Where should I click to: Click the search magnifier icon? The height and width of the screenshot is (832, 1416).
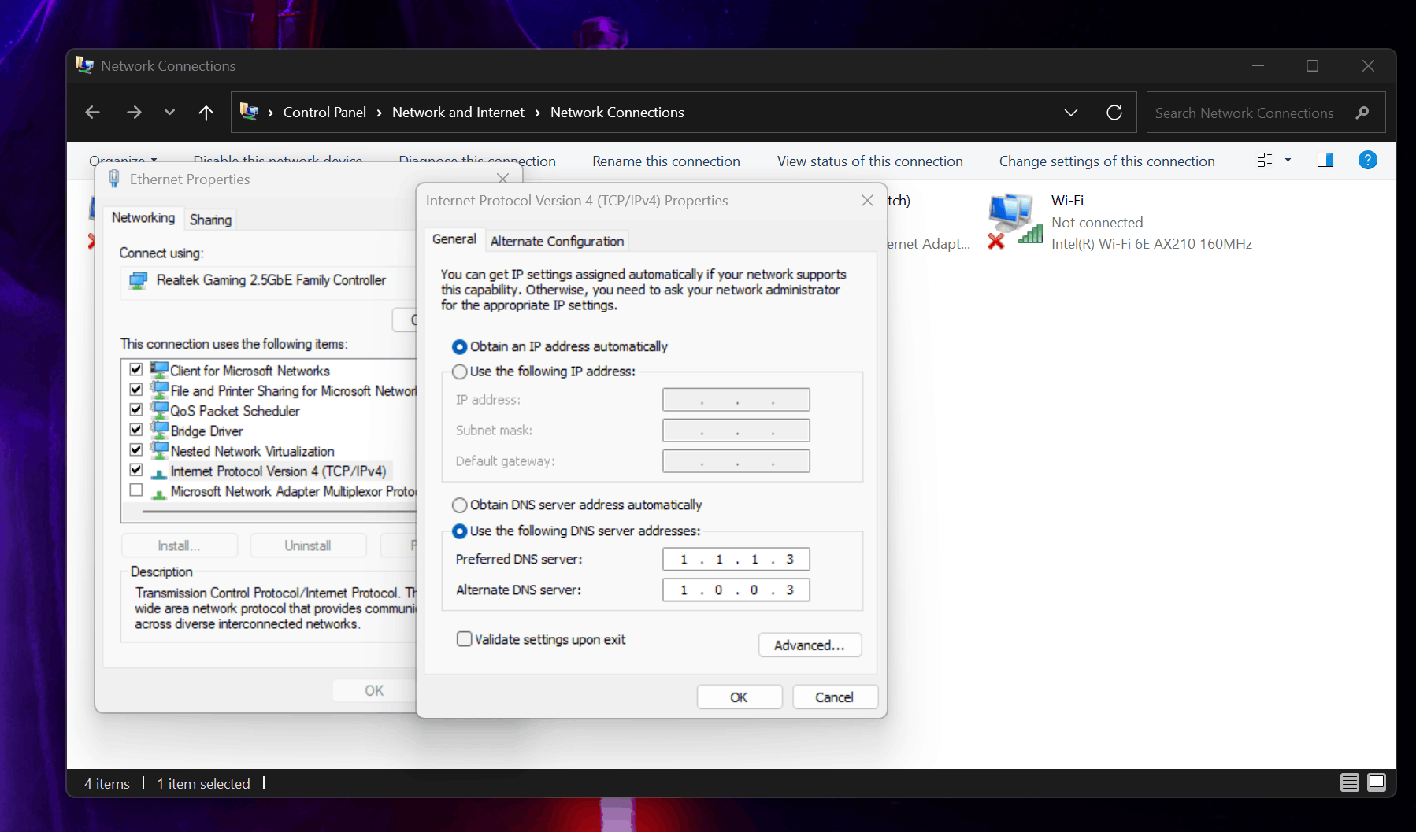[x=1362, y=113]
